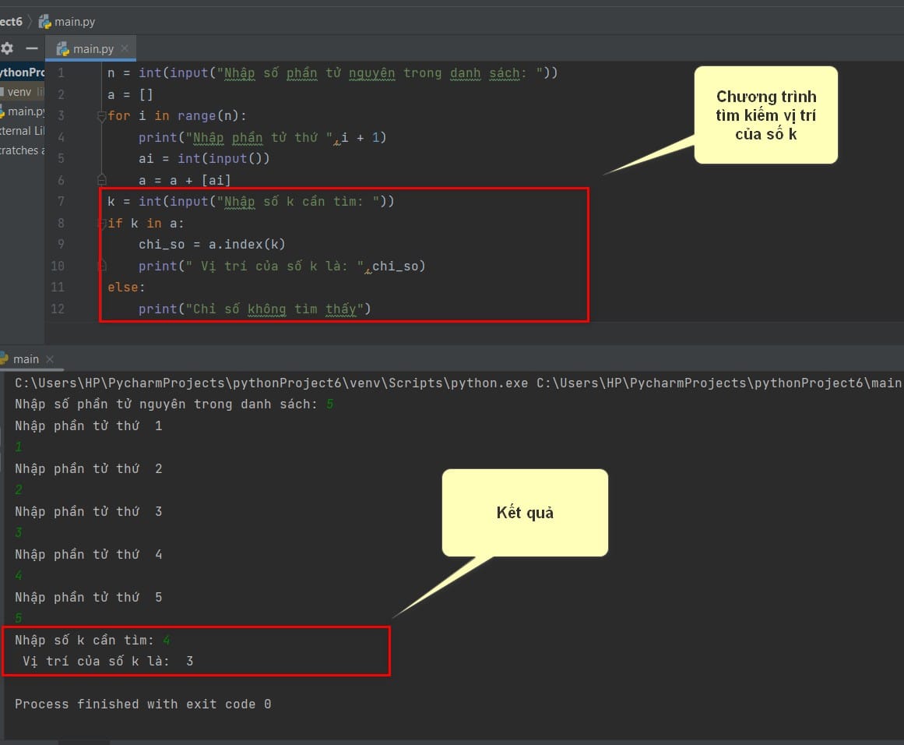
Task: Click the Python icon on the main run tab
Action: (3, 358)
